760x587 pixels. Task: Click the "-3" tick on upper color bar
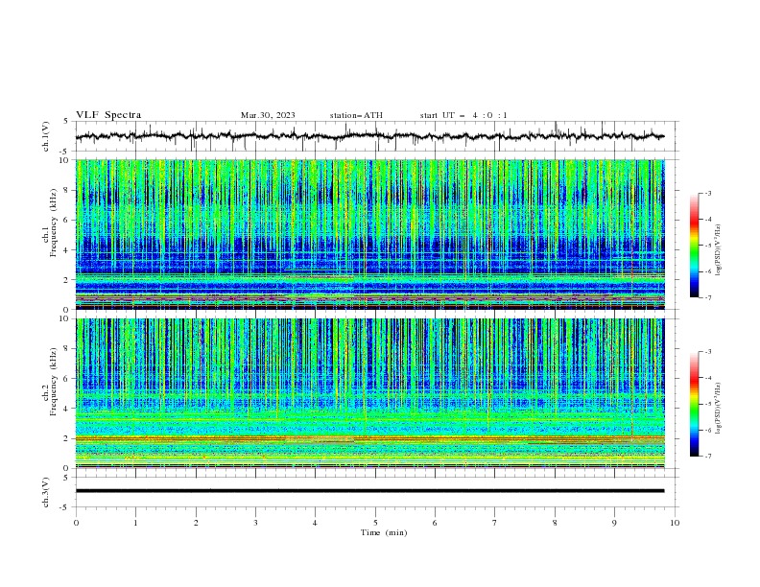coord(707,193)
